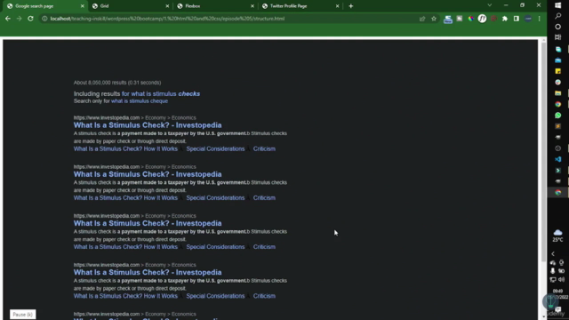Click 'Special Considerations' sitelink in first result
The width and height of the screenshot is (569, 320).
tap(215, 148)
